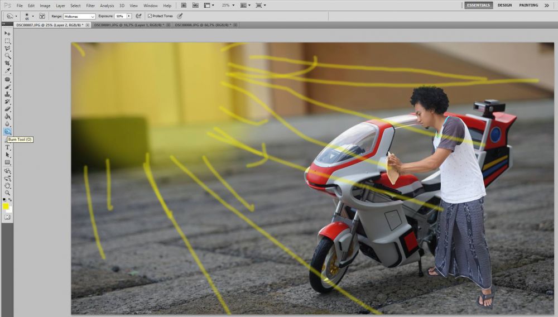Select the Brush tool
Image resolution: width=558 pixels, height=317 pixels.
point(7,87)
